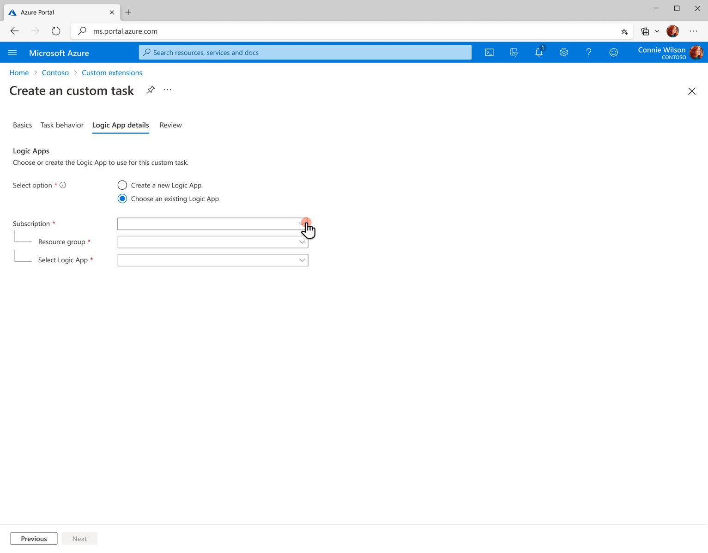This screenshot has height=553, width=708.
Task: Navigate to Custom extensions via breadcrumb
Action: pyautogui.click(x=112, y=72)
